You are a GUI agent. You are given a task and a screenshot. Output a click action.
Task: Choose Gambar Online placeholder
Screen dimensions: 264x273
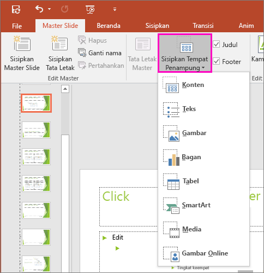203,253
